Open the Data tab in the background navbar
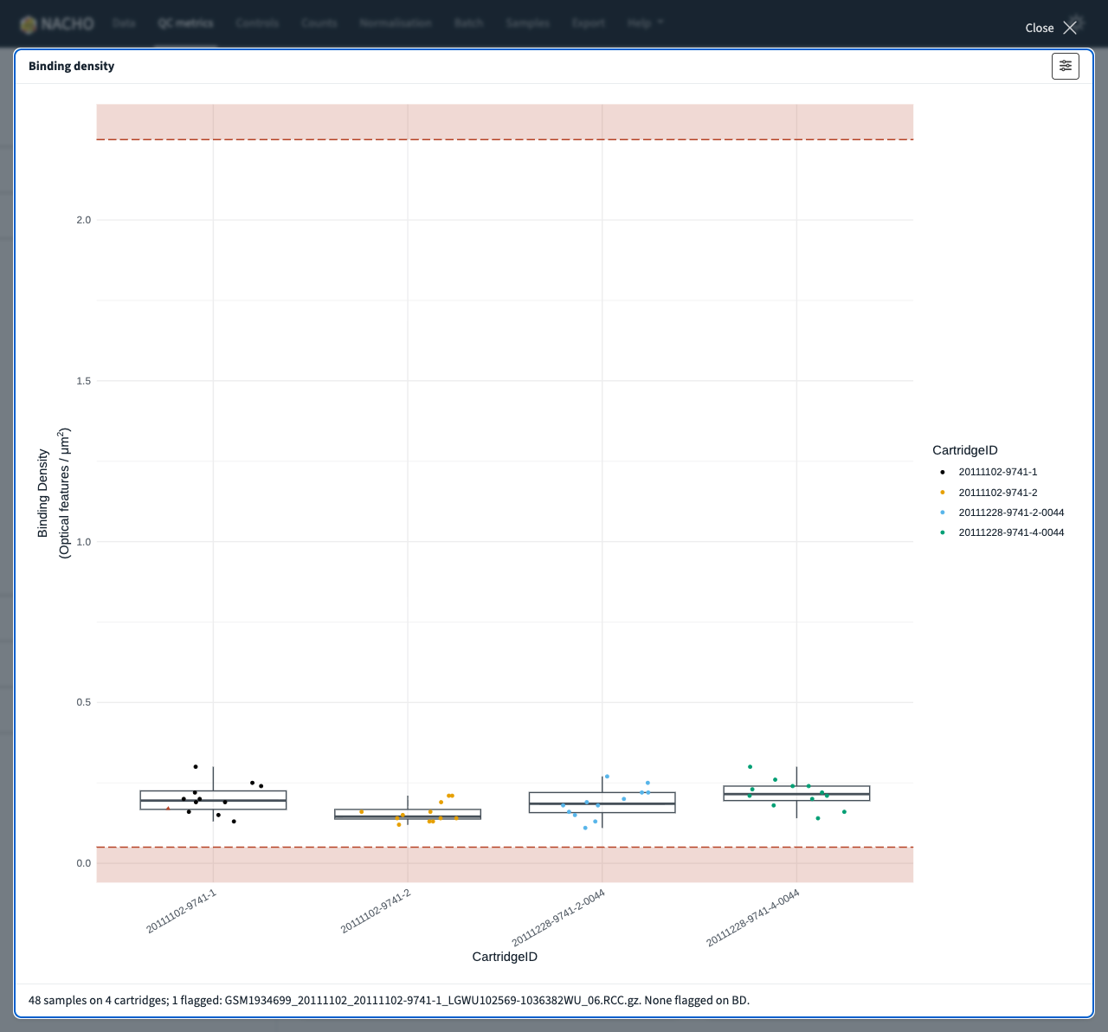Viewport: 1108px width, 1032px height. pyautogui.click(x=124, y=23)
